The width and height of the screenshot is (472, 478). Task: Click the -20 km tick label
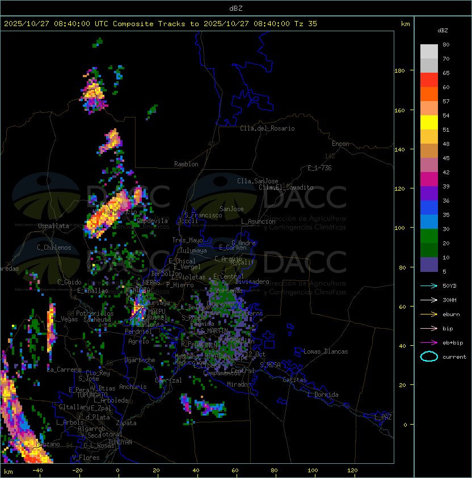click(x=77, y=471)
